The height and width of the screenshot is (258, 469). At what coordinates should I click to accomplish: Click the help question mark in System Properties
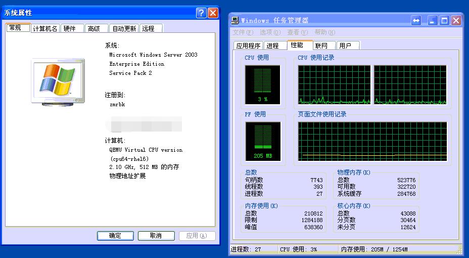[x=201, y=13]
